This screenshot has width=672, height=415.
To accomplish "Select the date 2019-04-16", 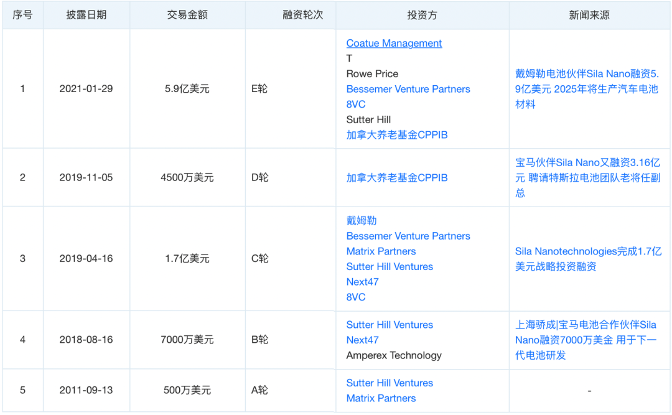I will [86, 258].
